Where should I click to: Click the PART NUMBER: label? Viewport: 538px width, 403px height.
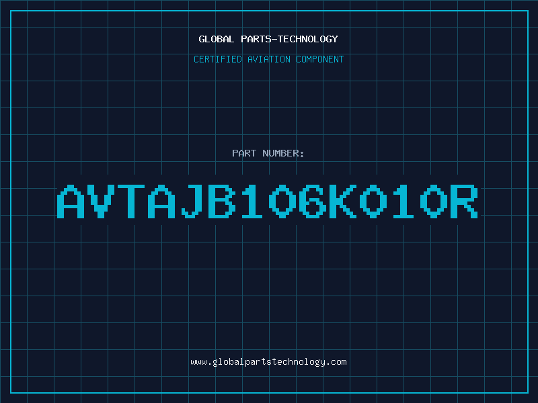[x=268, y=153]
